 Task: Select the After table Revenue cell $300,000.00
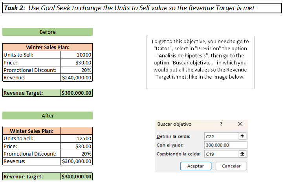pos(76,161)
